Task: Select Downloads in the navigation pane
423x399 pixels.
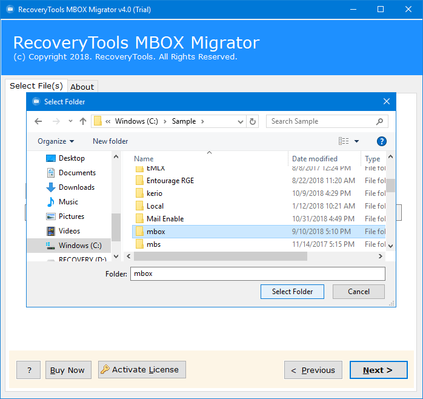Action: 76,187
